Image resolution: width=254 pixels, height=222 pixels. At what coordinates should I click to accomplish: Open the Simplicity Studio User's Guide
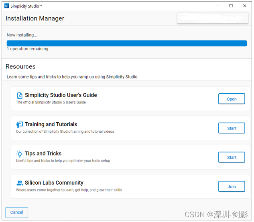coord(232,99)
